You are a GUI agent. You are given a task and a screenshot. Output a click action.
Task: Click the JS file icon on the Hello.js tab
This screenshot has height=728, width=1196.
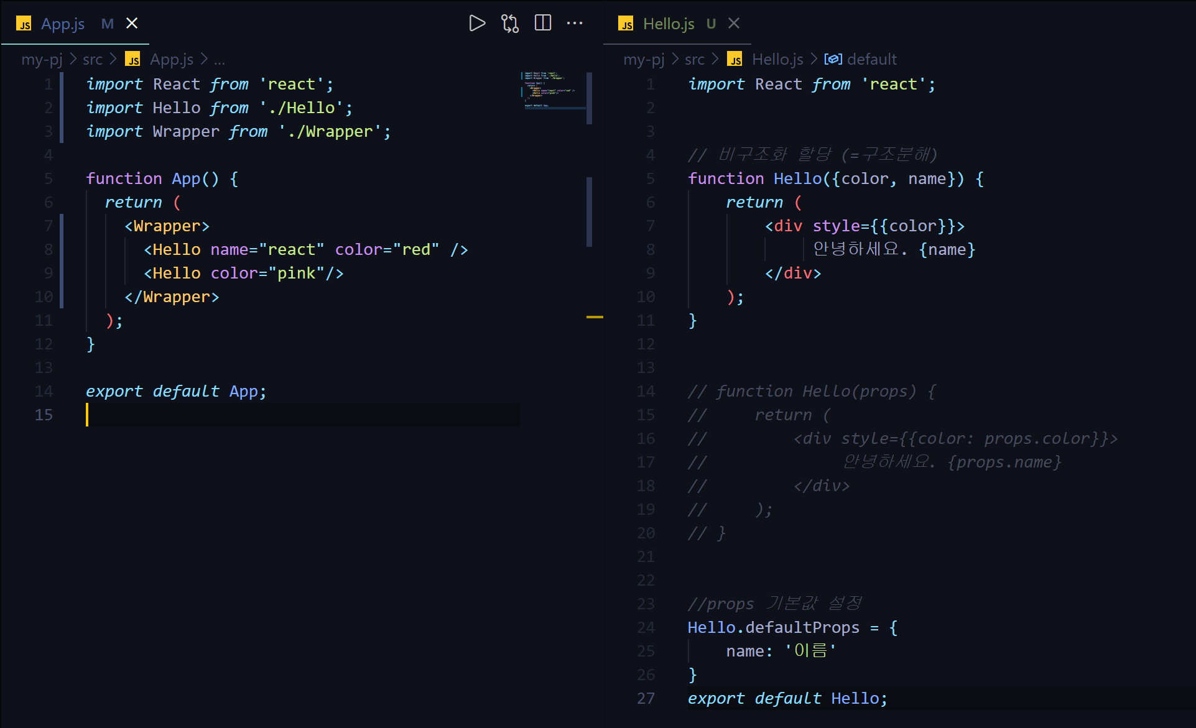coord(626,24)
